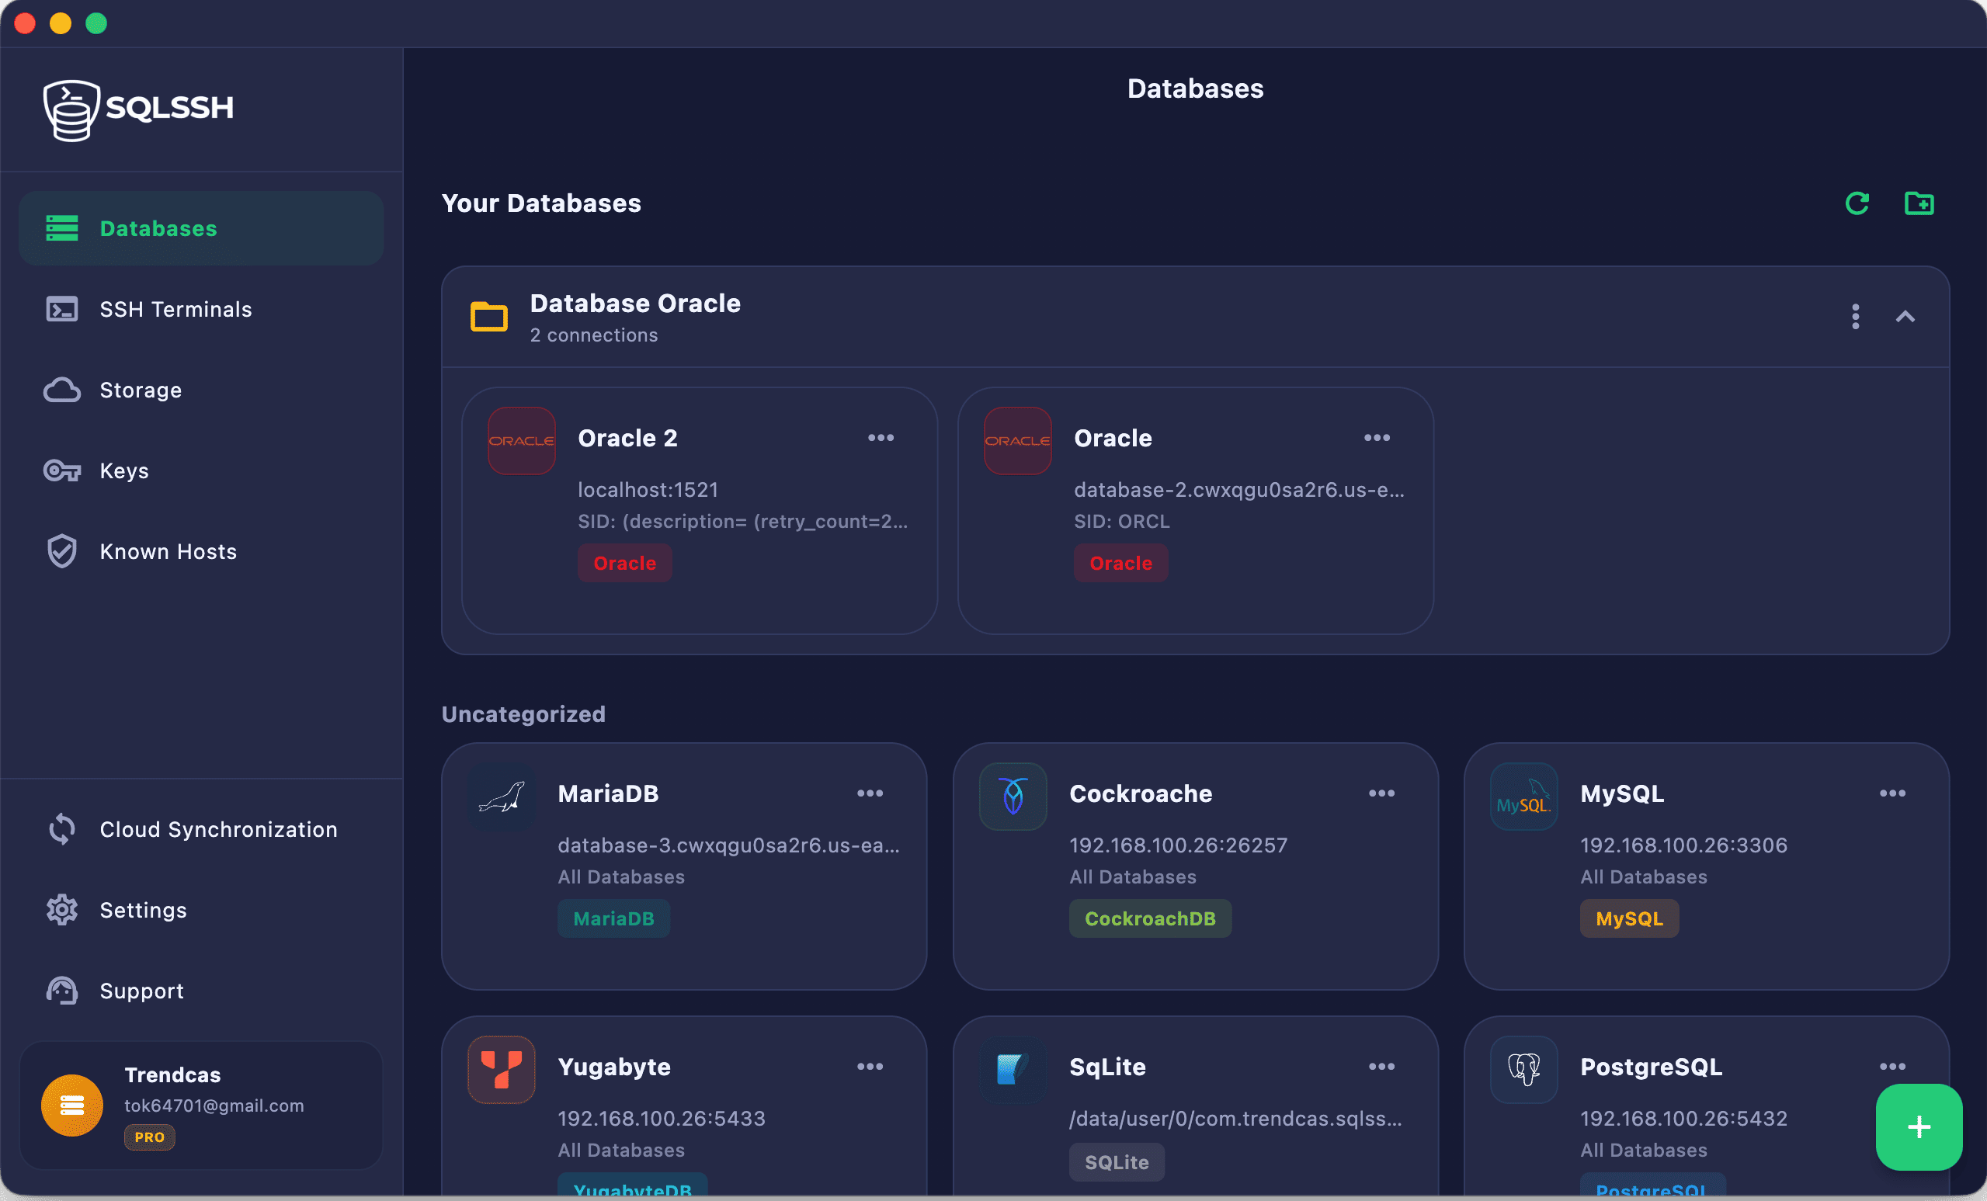
Task: Click the Uncategorized section heading
Action: click(x=523, y=714)
